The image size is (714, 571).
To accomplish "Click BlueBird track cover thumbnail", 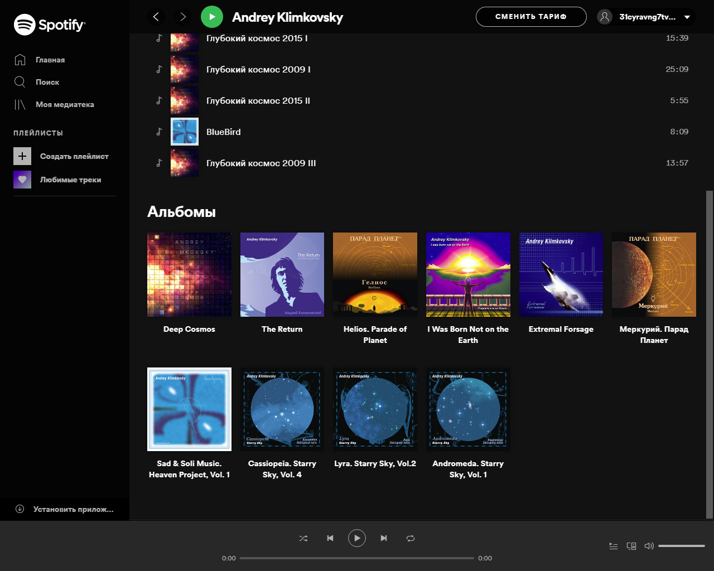I will [185, 132].
